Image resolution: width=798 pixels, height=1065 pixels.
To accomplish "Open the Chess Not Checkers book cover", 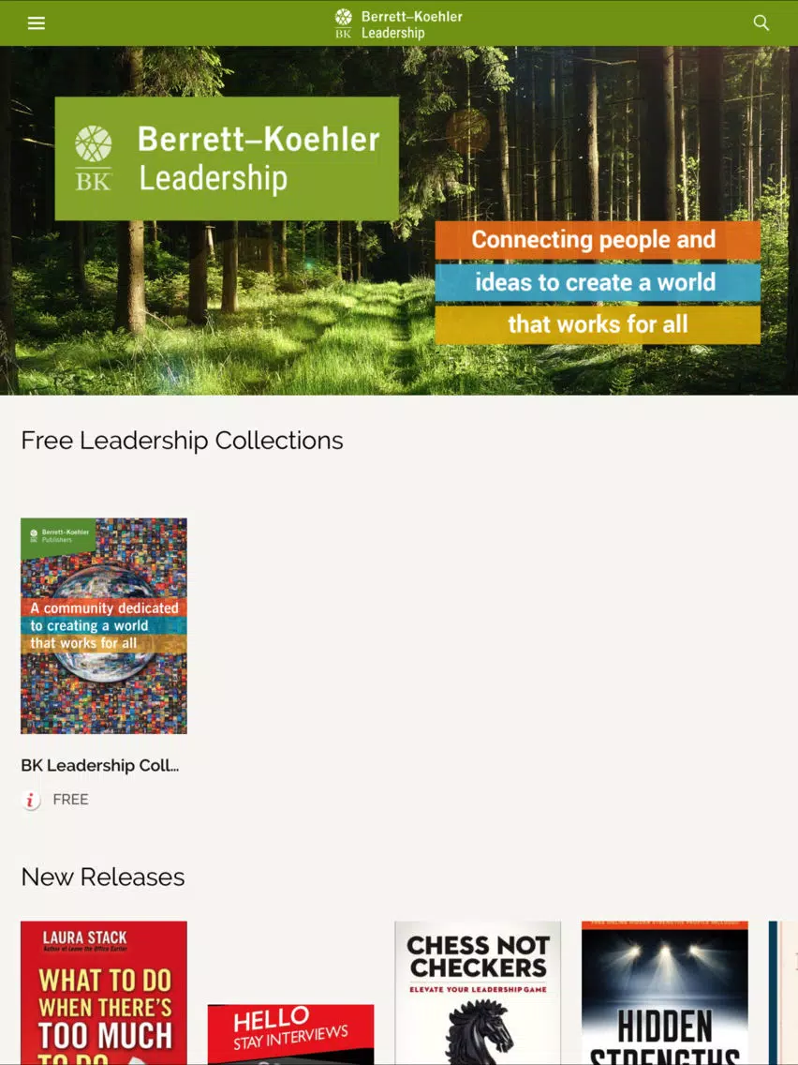I will 478,992.
